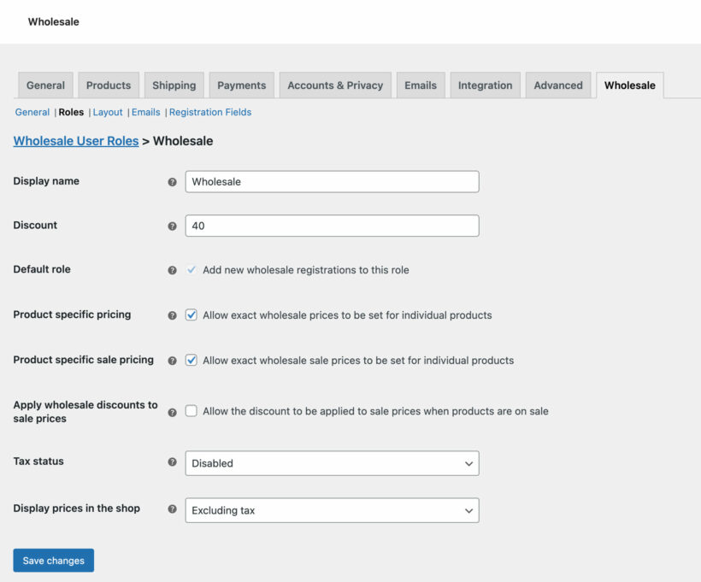Viewport: 701px width, 582px height.
Task: Click the help icon for wholesale discounts on sale prices
Action: pos(172,411)
